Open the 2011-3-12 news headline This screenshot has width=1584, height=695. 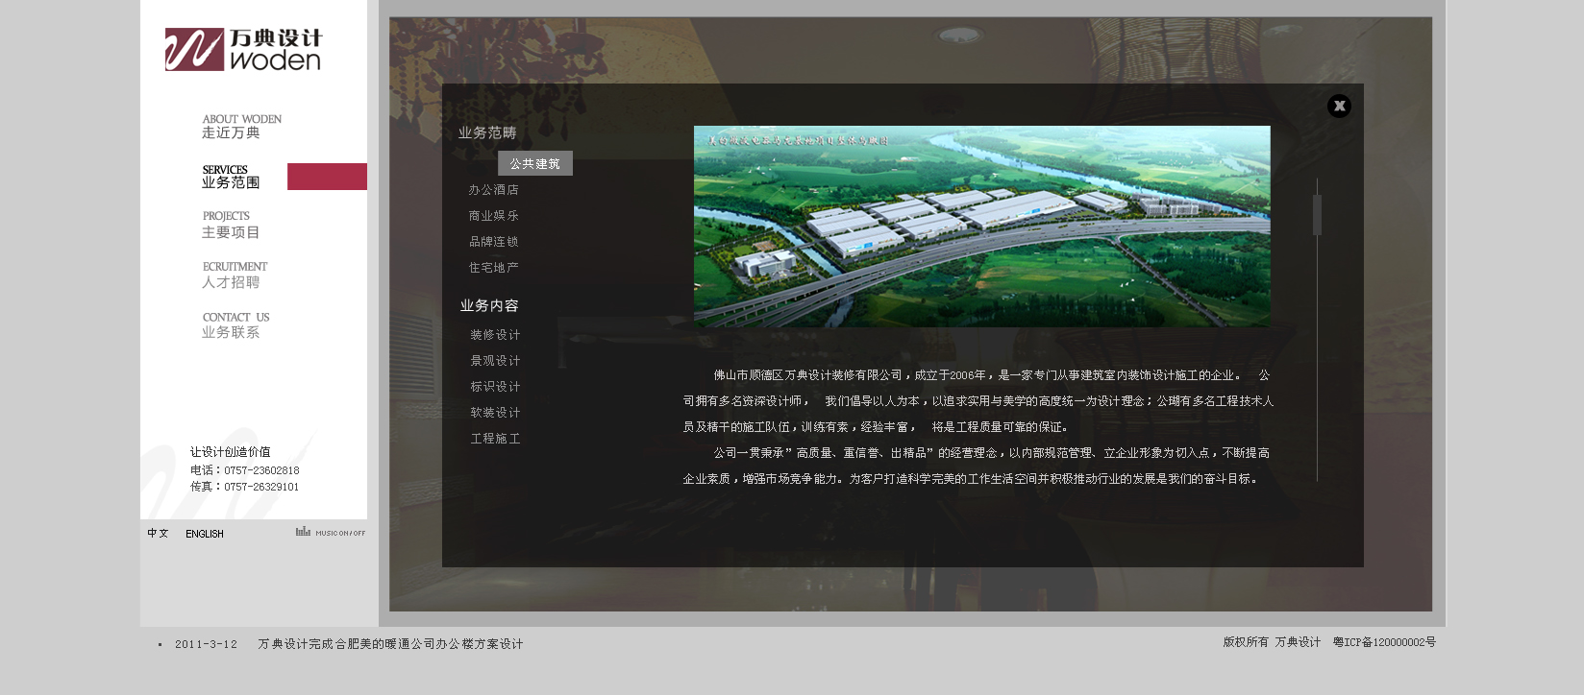point(389,644)
